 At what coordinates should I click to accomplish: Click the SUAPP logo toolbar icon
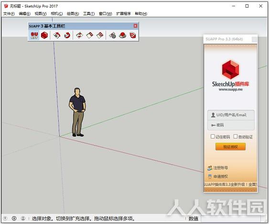pos(34,35)
